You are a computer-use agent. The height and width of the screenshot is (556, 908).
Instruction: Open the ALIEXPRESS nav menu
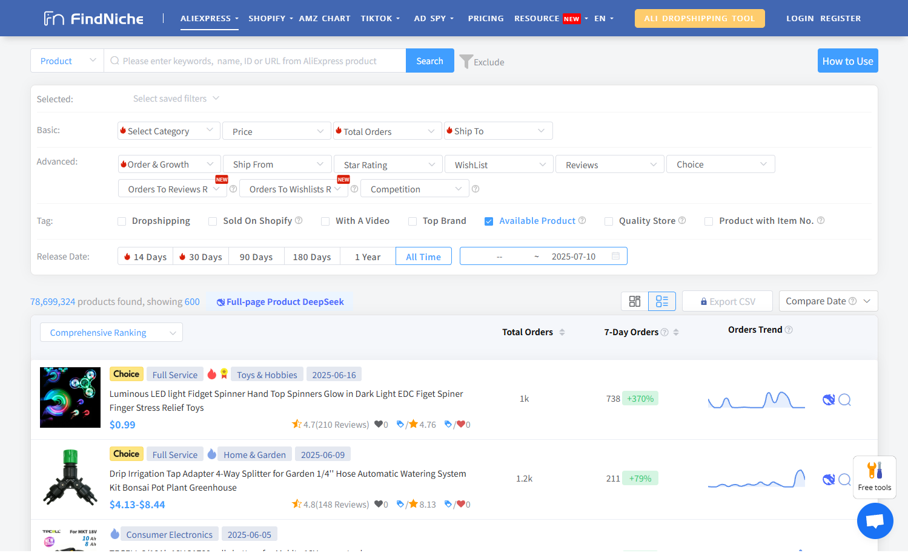(210, 19)
